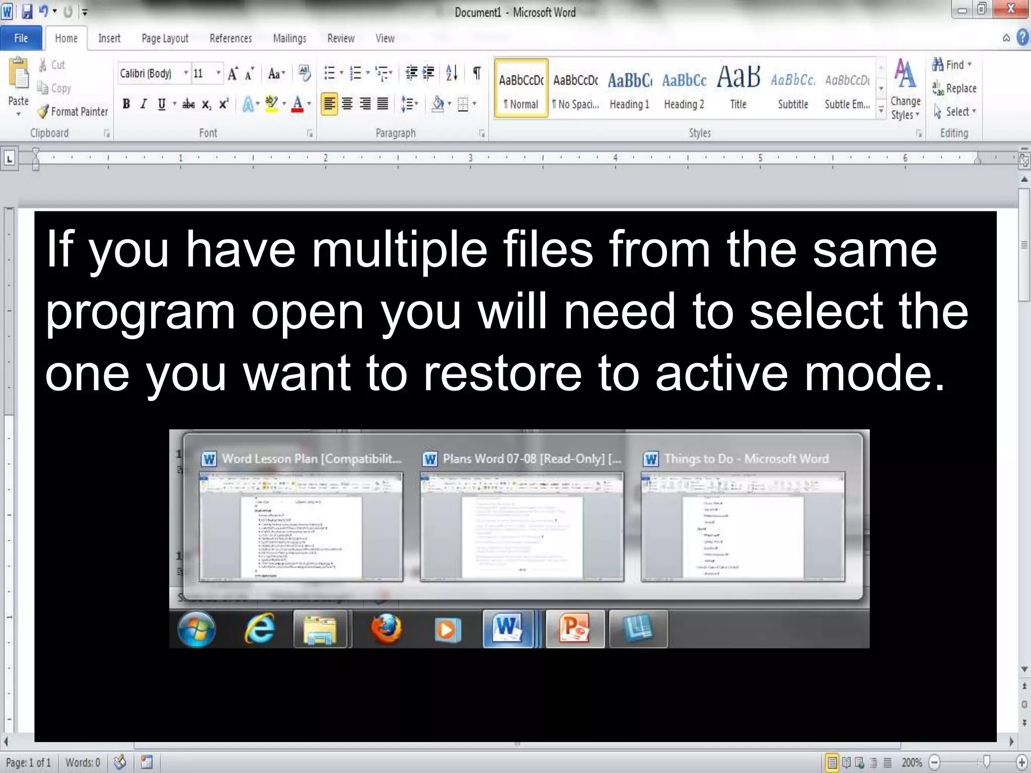Toggle Bold formatting
The height and width of the screenshot is (773, 1031).
(x=126, y=104)
